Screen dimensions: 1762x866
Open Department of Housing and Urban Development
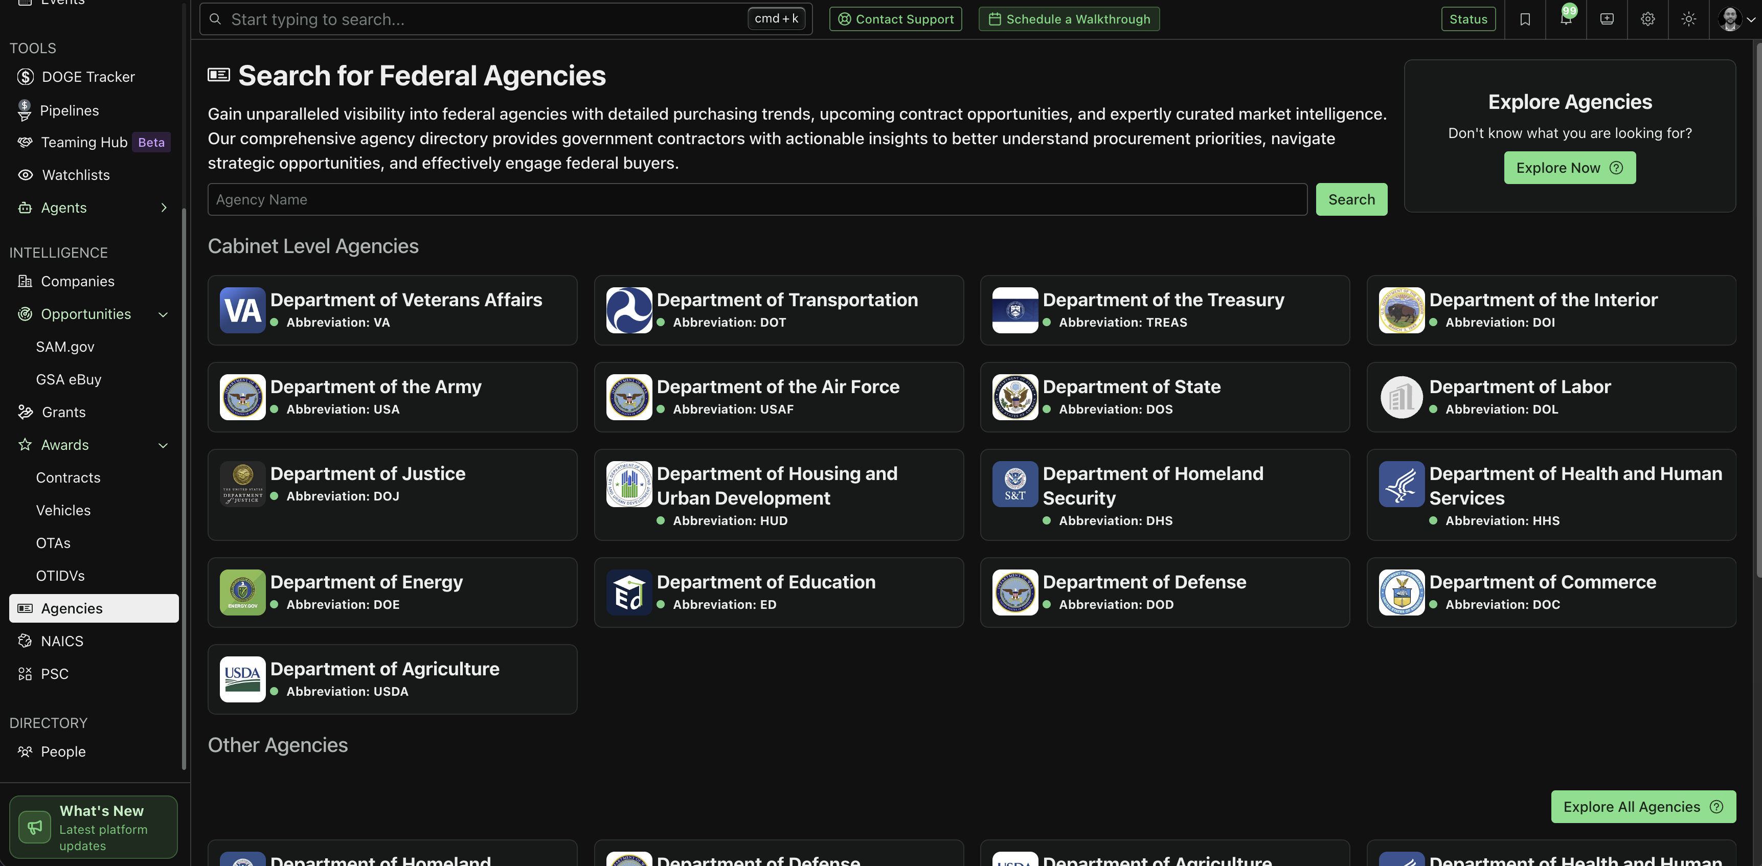(778, 494)
